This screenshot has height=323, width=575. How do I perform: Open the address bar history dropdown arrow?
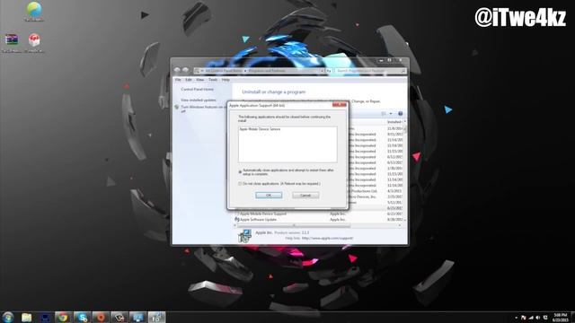click(322, 71)
